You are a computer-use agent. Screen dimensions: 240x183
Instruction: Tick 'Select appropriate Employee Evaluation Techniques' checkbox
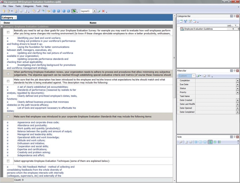pyautogui.click(x=8, y=161)
